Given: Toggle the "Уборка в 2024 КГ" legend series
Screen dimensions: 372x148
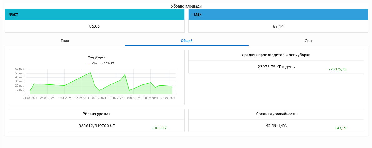Looking at the screenshot, I should click(101, 64).
